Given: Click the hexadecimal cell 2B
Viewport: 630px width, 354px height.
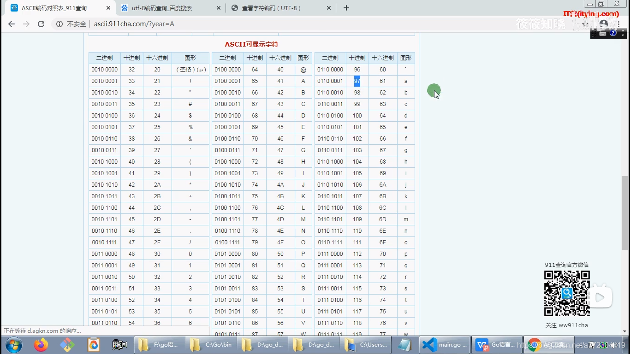Looking at the screenshot, I should pyautogui.click(x=157, y=196).
